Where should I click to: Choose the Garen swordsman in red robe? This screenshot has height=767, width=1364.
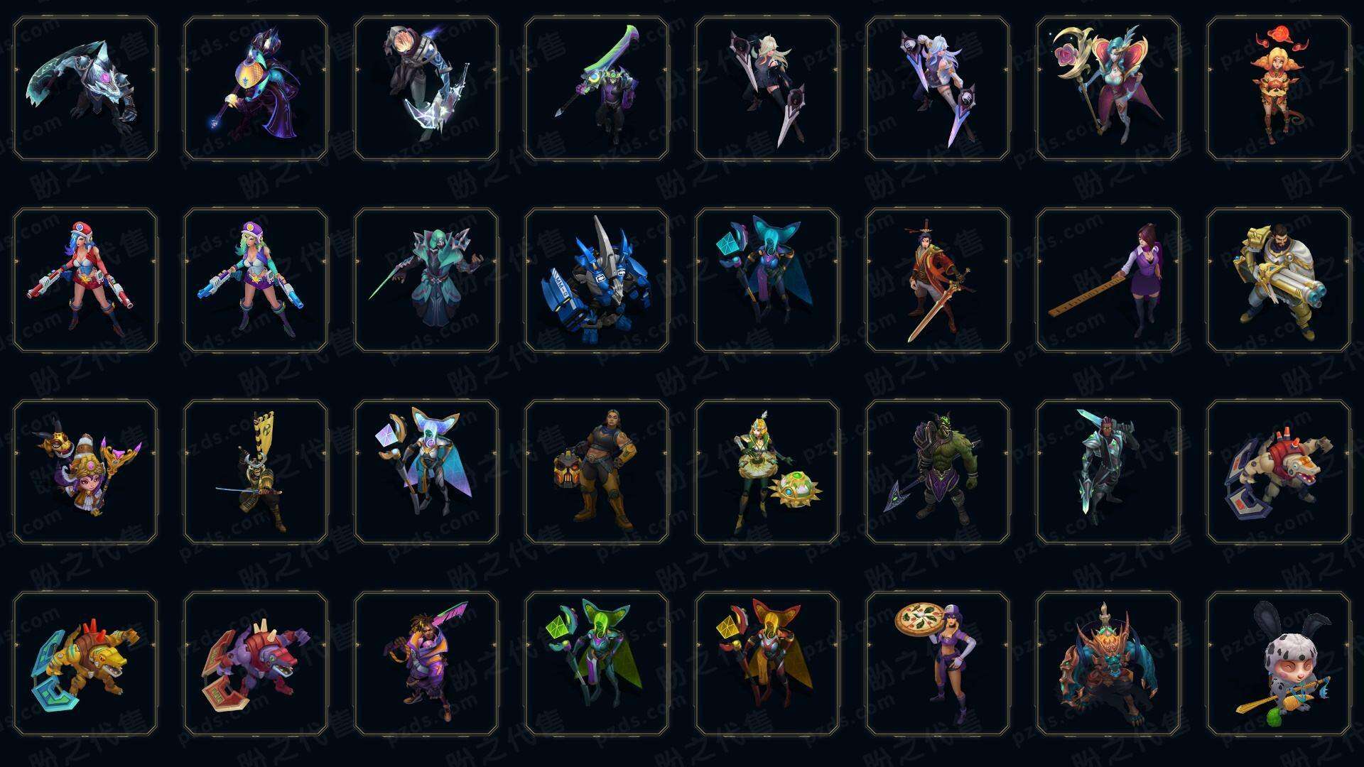coord(937,280)
